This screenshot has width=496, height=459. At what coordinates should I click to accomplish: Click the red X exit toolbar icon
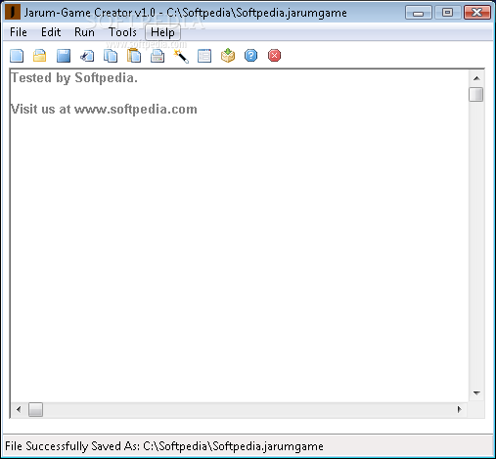pos(274,56)
